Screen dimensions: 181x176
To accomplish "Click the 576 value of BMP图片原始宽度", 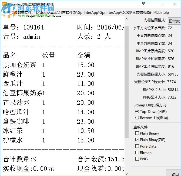I will pos(171,51).
